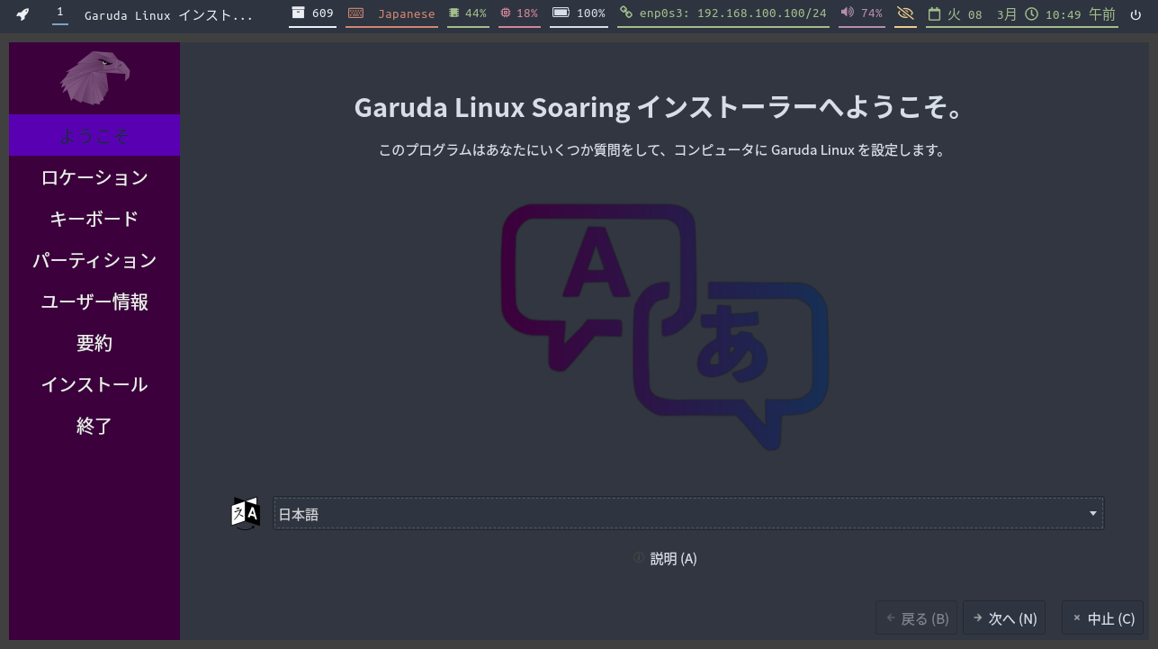Image resolution: width=1158 pixels, height=649 pixels.
Task: Select the パーティション step in sidebar
Action: tap(94, 260)
